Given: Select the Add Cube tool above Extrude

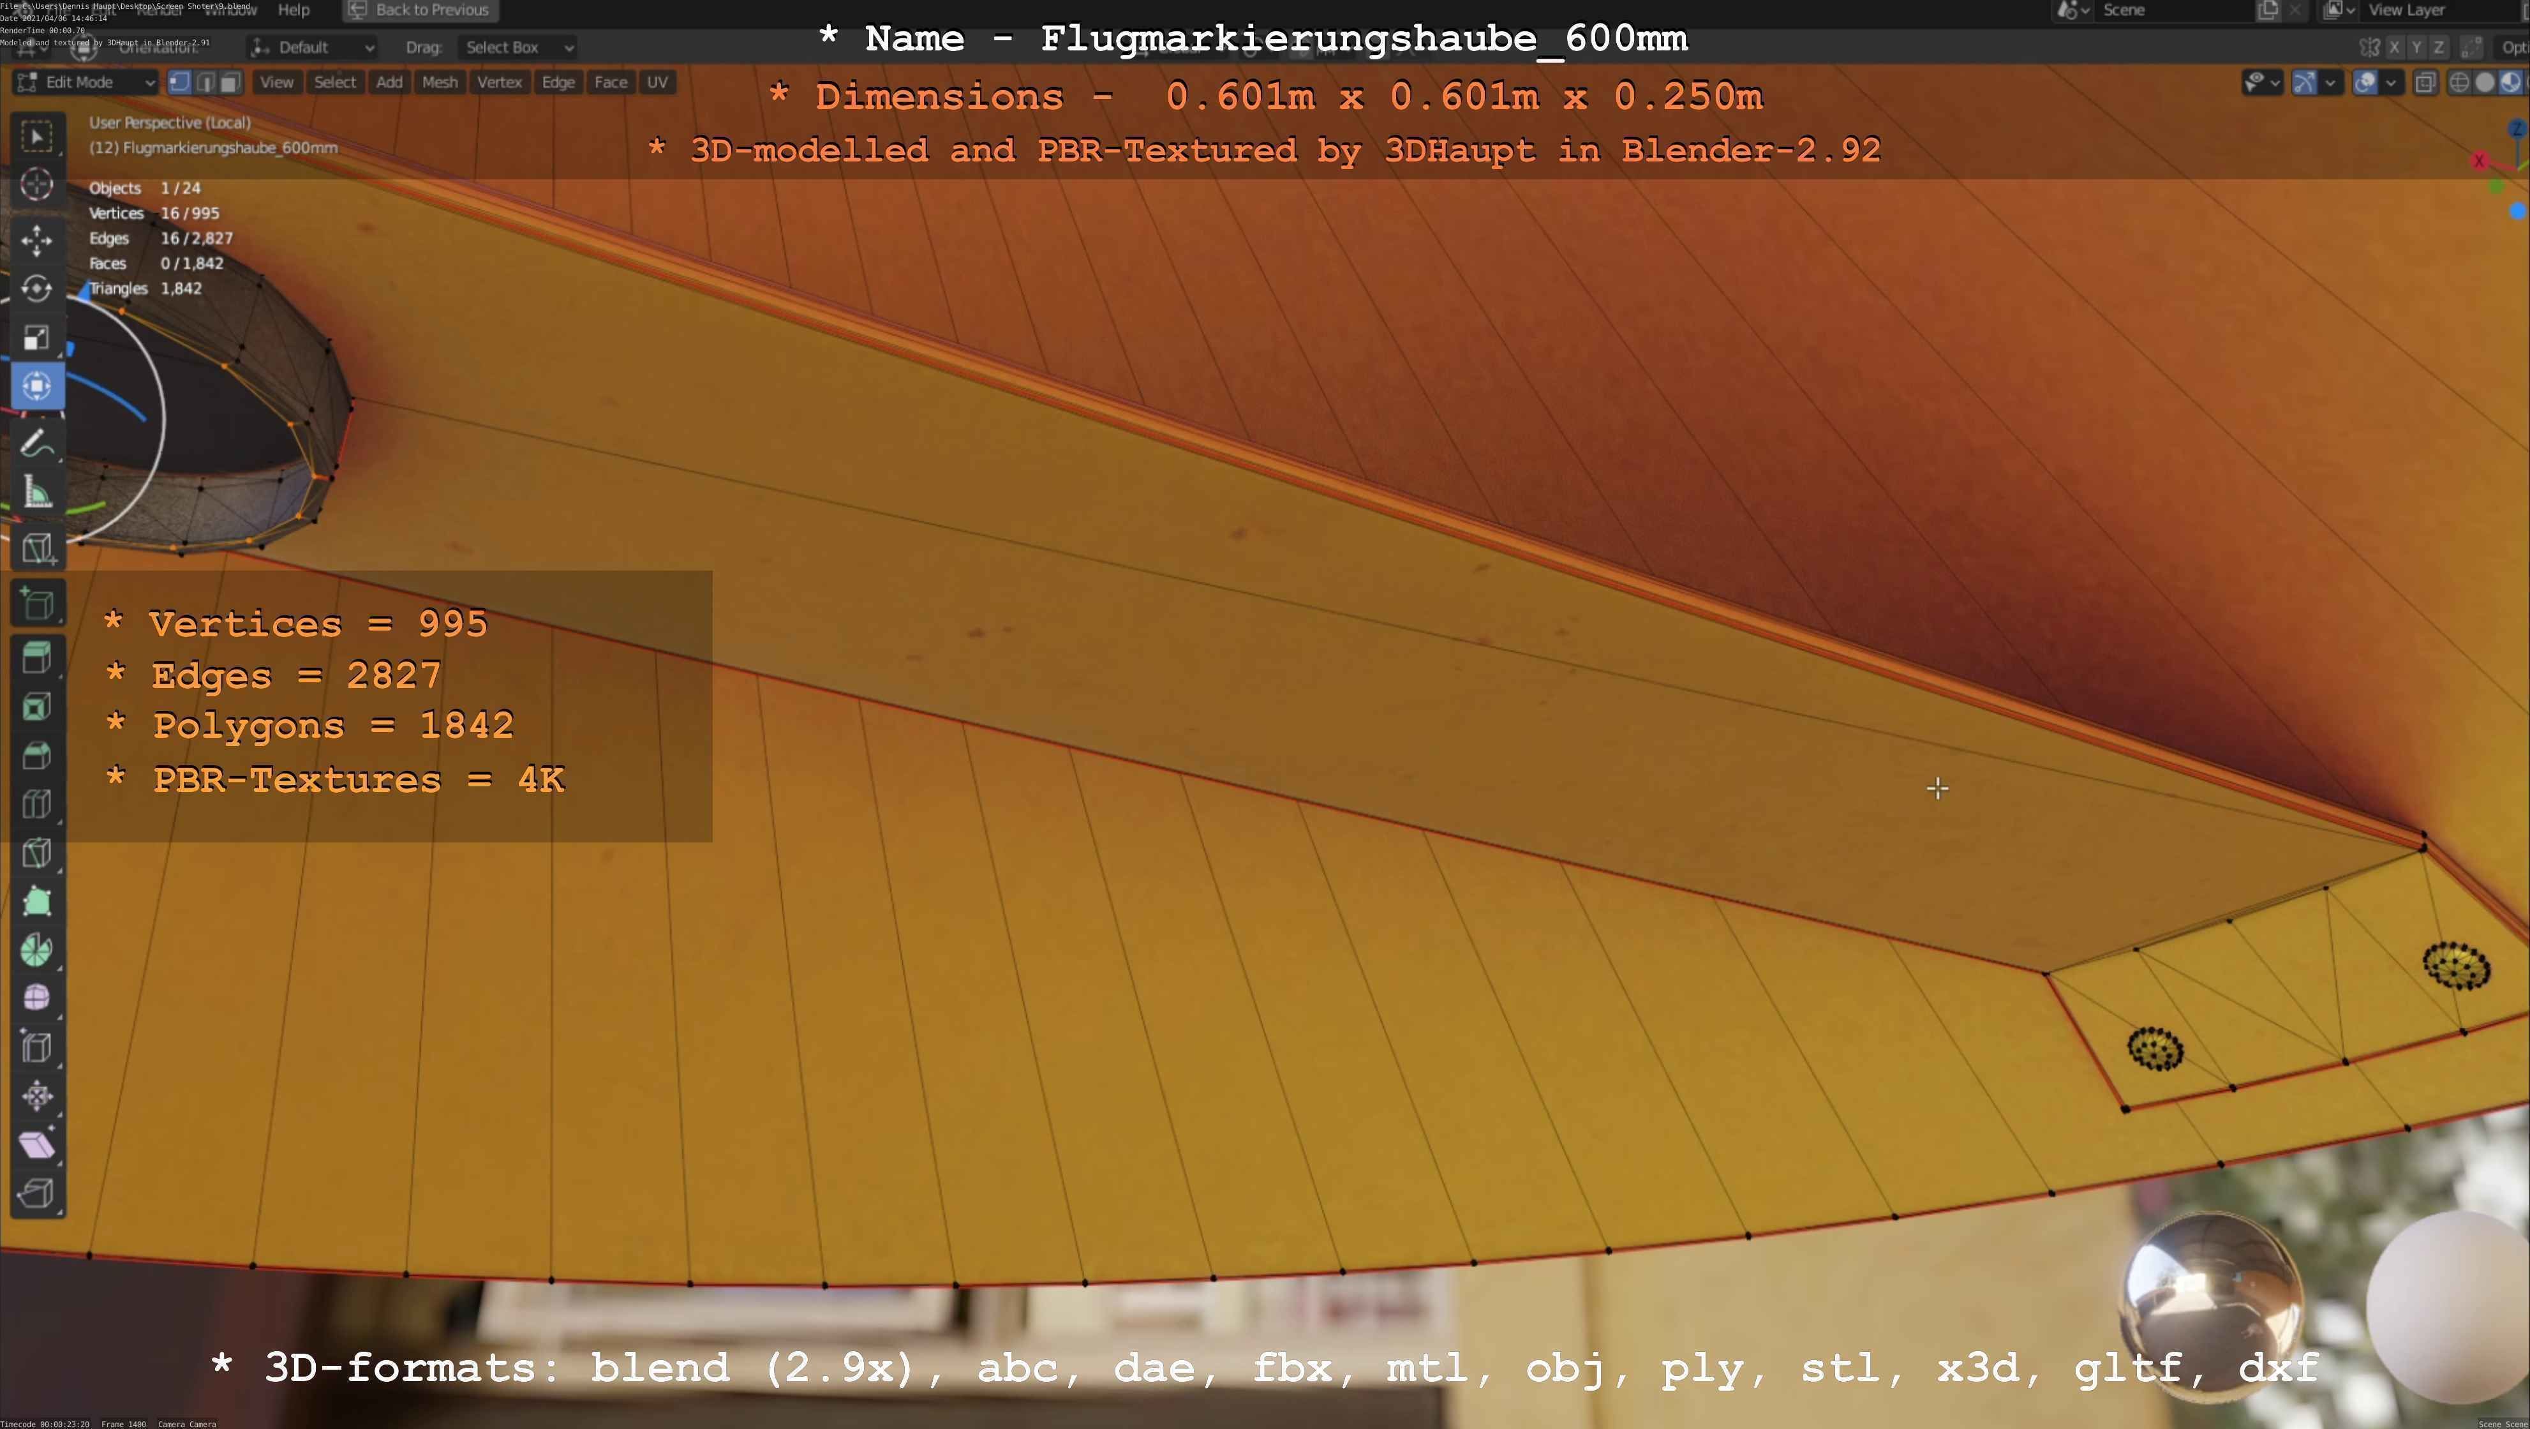Looking at the screenshot, I should (37, 603).
